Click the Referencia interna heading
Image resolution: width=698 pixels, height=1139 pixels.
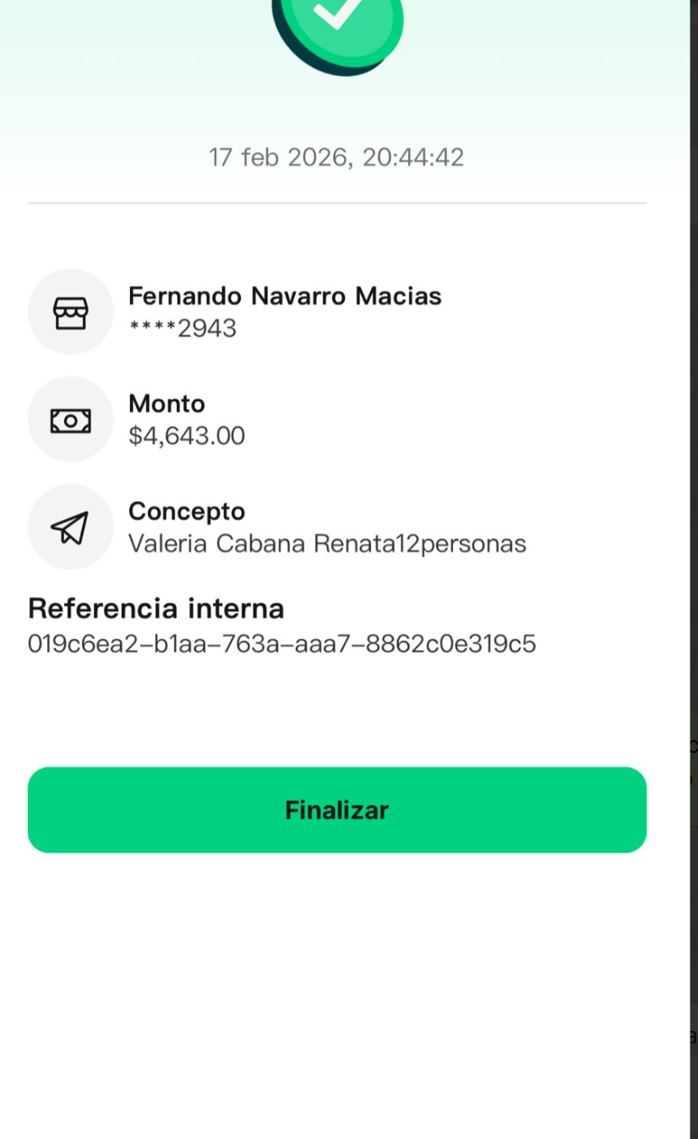156,608
